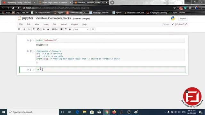Open the File menu
205x115 pixels.
pos(21,24)
